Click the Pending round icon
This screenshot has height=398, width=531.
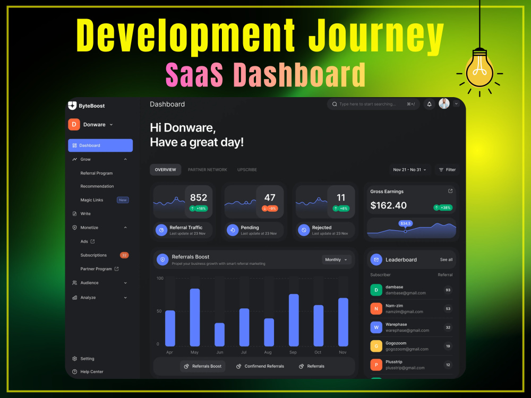point(233,230)
